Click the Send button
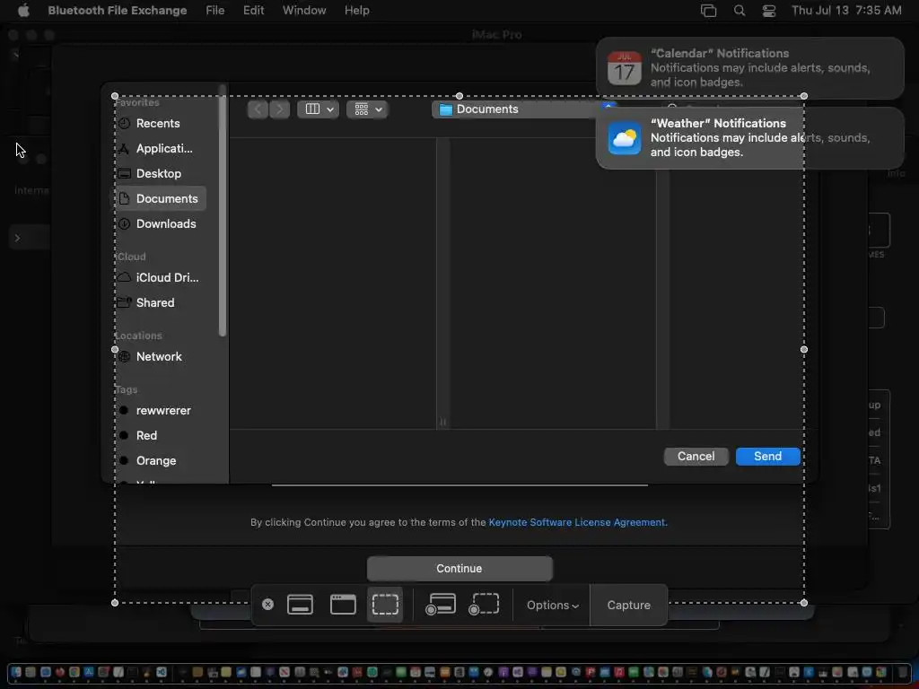This screenshot has width=919, height=689. [x=768, y=457]
